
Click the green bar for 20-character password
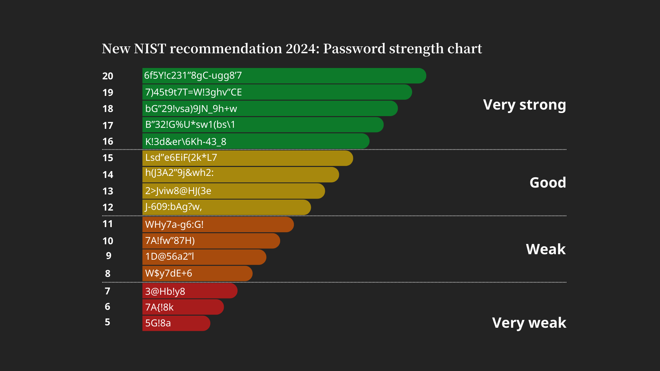click(284, 76)
